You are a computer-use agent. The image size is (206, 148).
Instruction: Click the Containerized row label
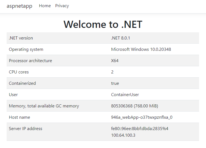22,83
